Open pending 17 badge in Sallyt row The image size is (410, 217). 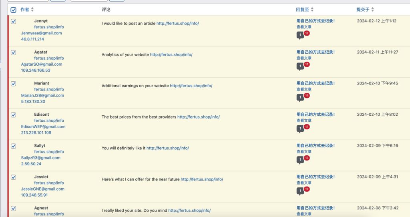tap(307, 158)
